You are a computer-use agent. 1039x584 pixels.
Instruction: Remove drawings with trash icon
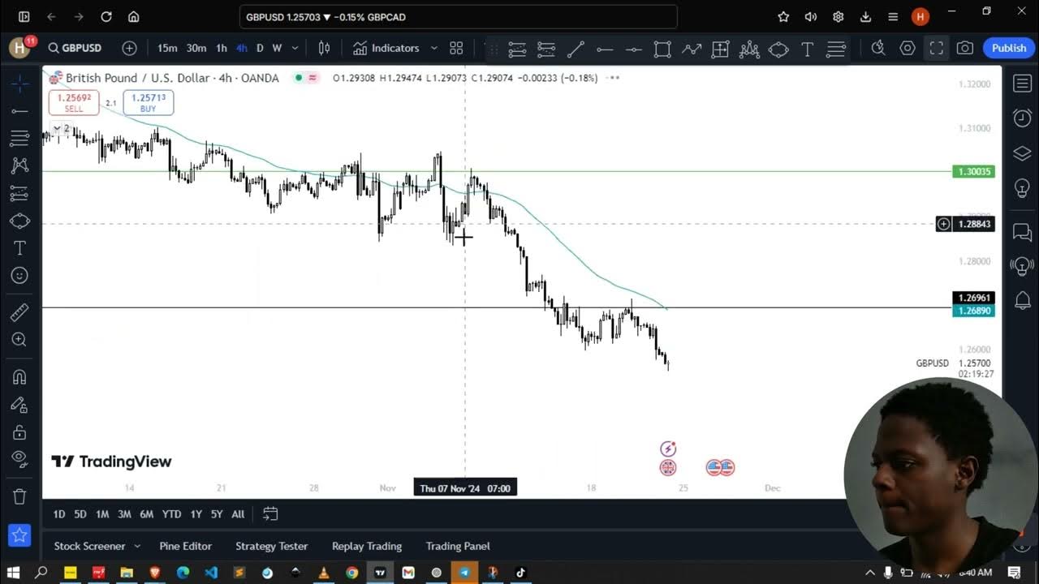coord(19,496)
